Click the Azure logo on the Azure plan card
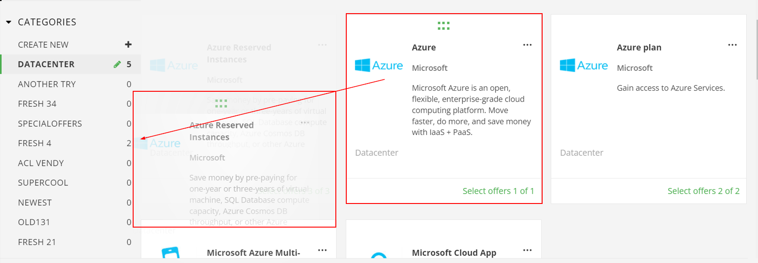 pyautogui.click(x=583, y=65)
